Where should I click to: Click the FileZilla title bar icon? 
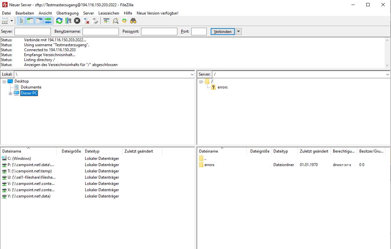5,5
